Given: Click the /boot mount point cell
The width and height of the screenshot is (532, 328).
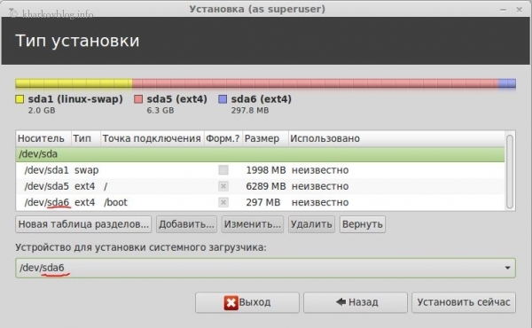Looking at the screenshot, I should point(115,202).
